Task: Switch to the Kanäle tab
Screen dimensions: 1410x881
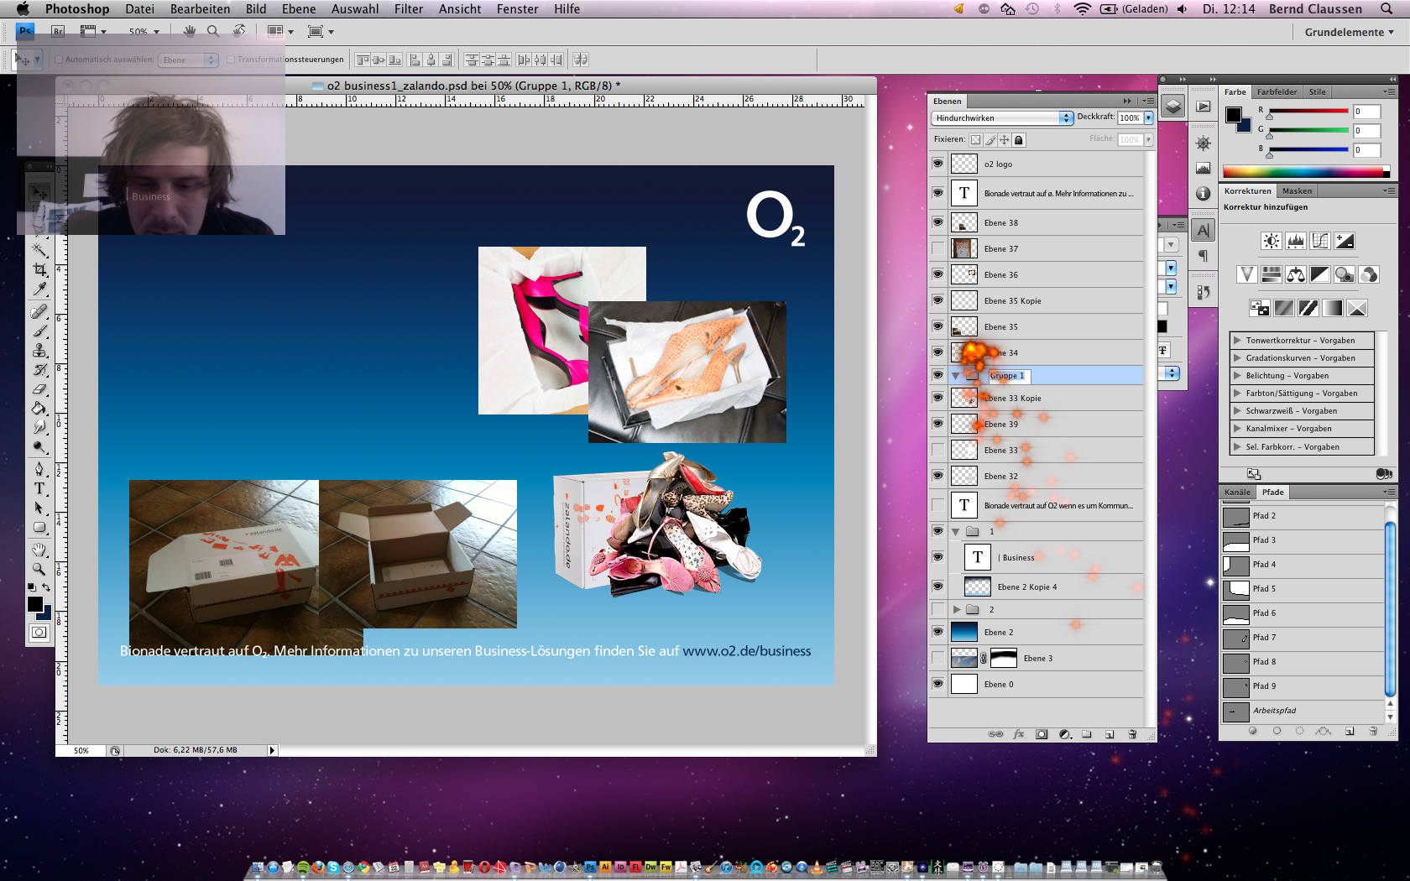Action: coord(1237,493)
